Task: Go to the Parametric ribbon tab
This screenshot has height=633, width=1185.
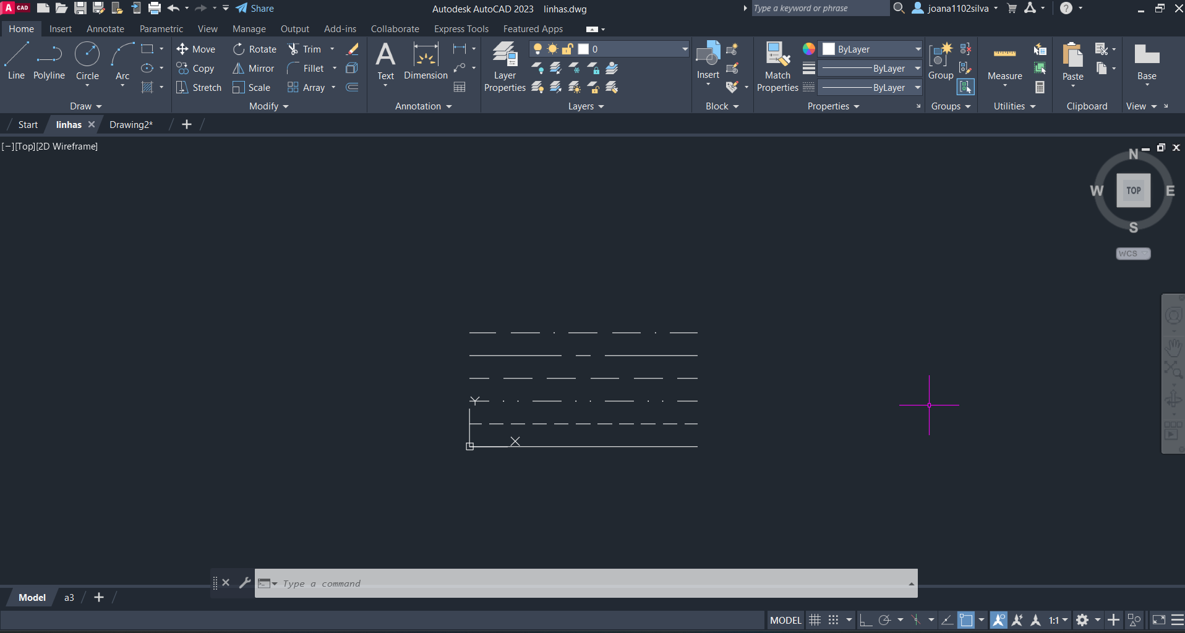Action: pos(161,29)
